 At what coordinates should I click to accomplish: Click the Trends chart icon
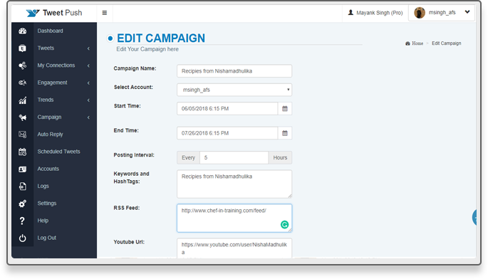click(x=22, y=100)
